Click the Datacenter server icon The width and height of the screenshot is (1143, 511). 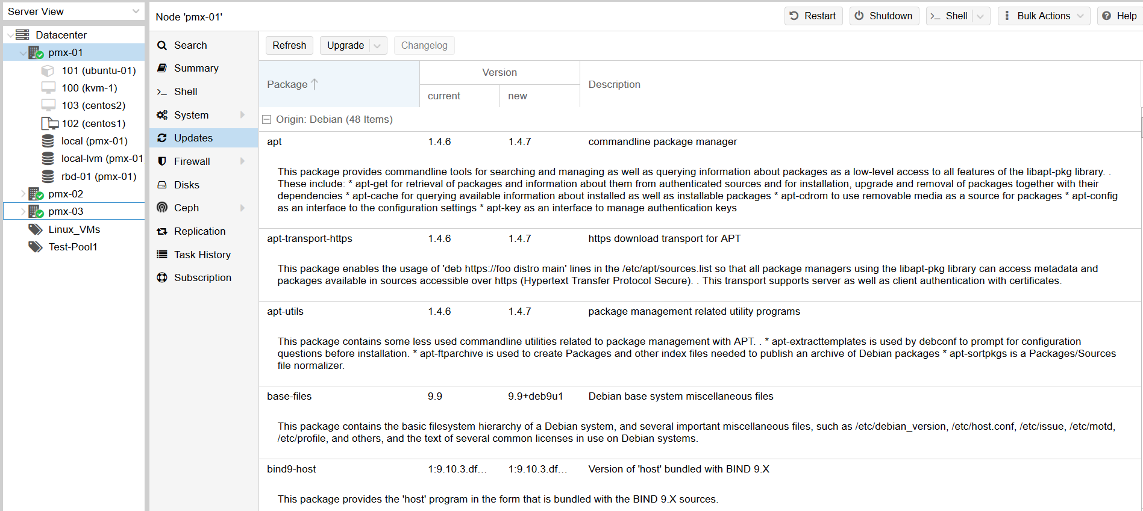22,34
